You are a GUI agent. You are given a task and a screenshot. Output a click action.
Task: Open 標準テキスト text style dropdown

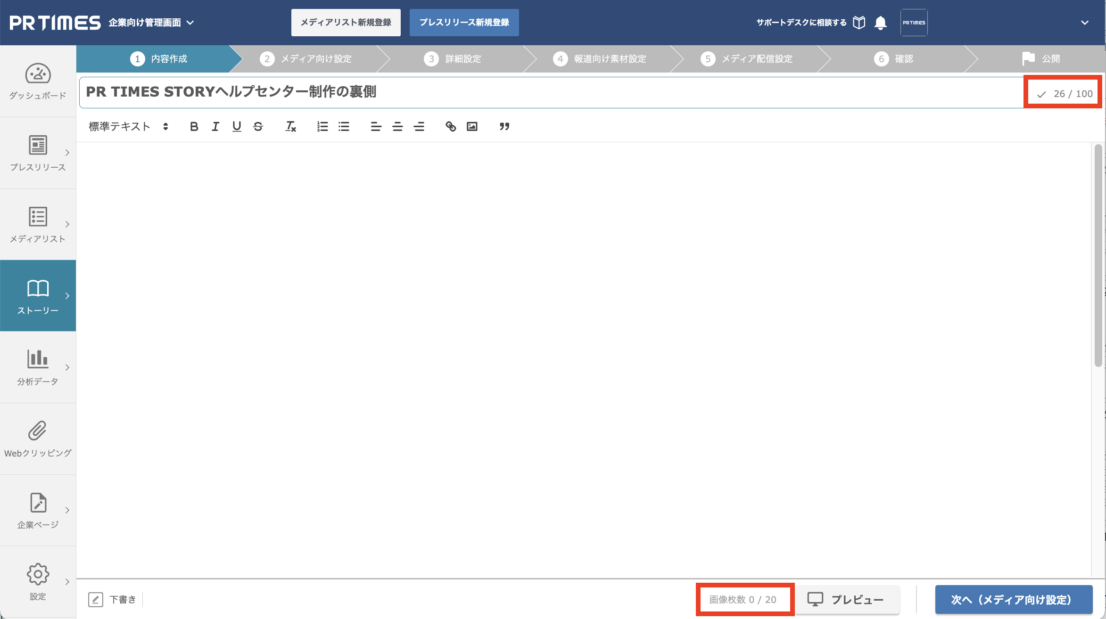click(128, 126)
